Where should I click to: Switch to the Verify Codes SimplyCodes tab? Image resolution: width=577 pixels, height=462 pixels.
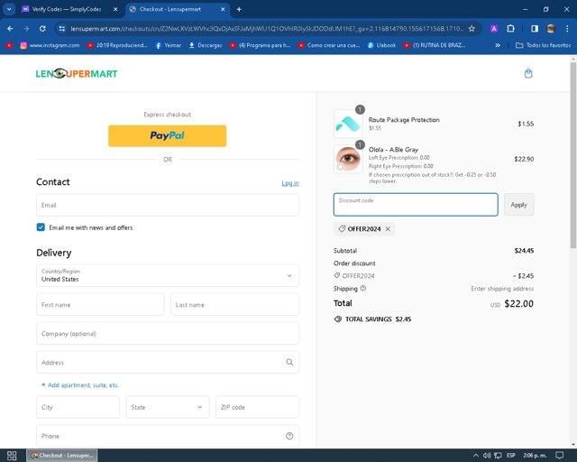click(66, 9)
